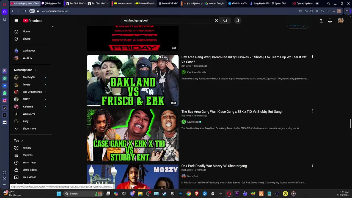352x198 pixels.
Task: Toggle the VPN badge in address bar
Action: tap(32, 11)
